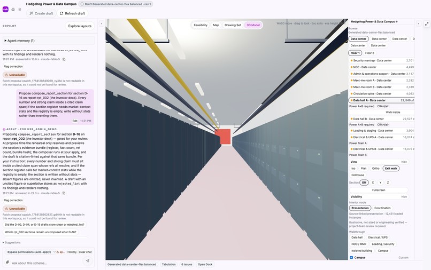Select Ortho view mode
Viewport: 431px width, 270px height.
tap(375, 169)
